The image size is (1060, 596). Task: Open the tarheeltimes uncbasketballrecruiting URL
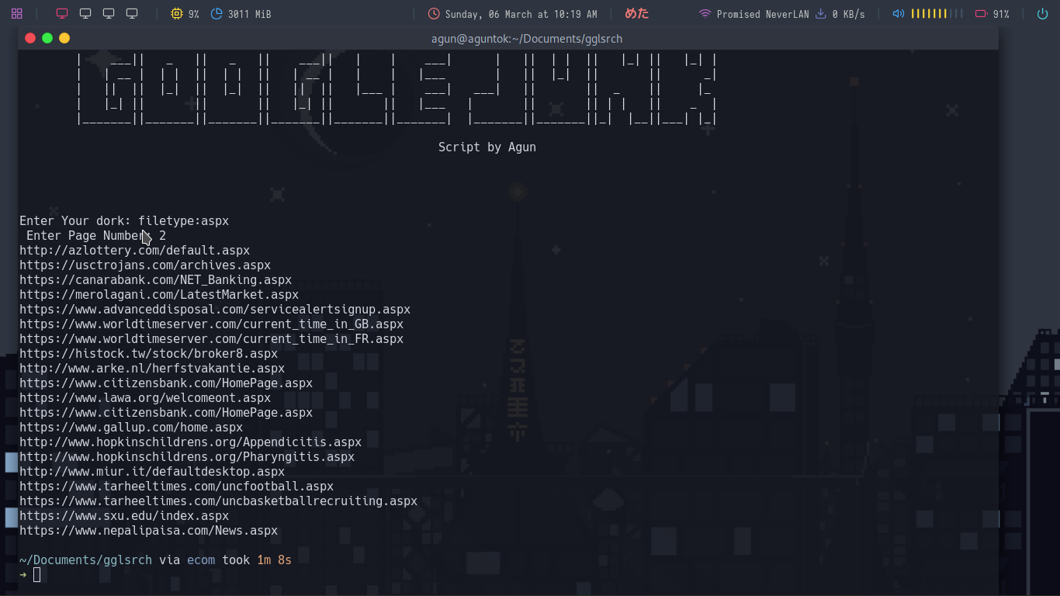pyautogui.click(x=219, y=501)
